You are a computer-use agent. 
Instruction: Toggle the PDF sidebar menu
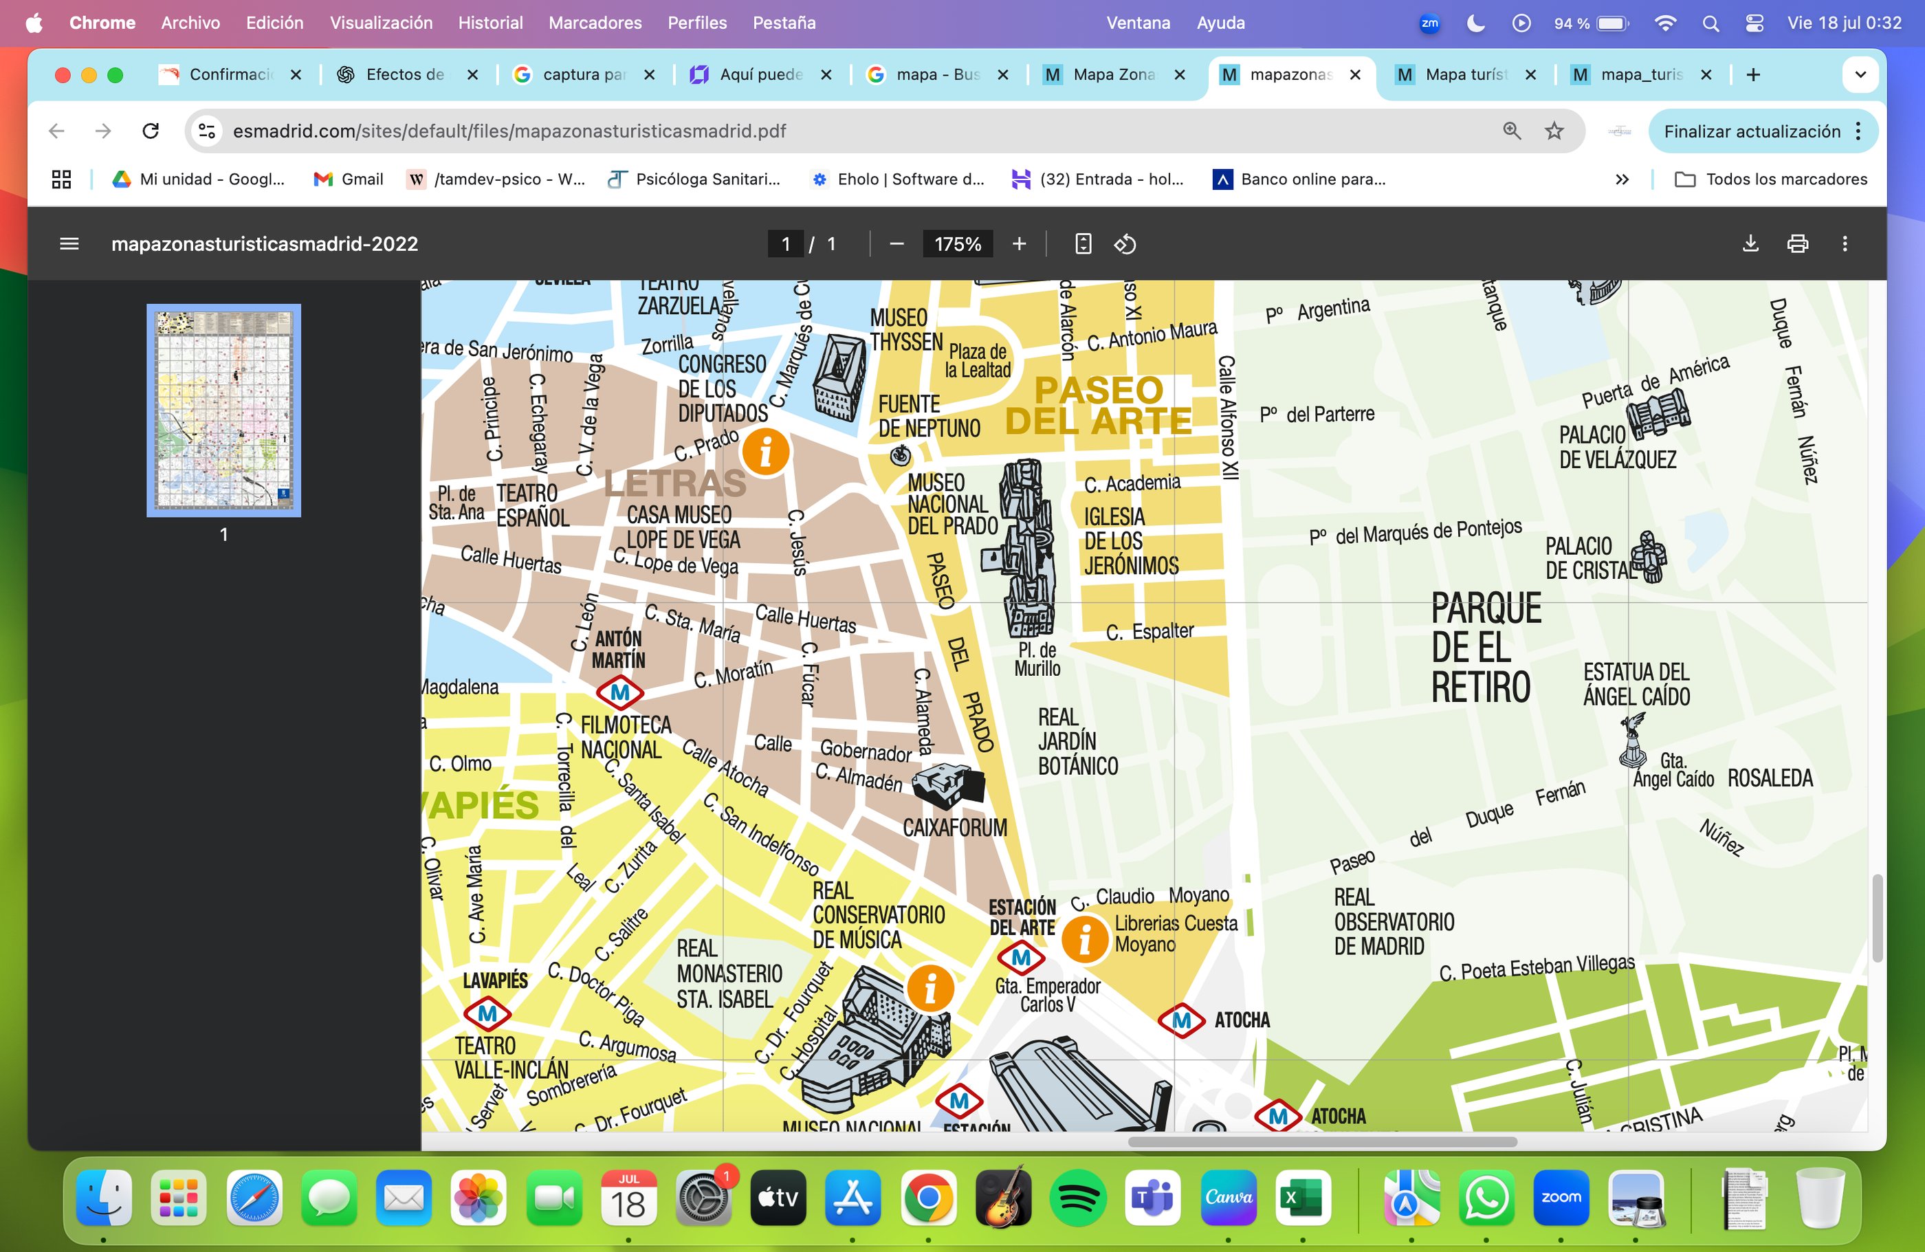(x=69, y=243)
